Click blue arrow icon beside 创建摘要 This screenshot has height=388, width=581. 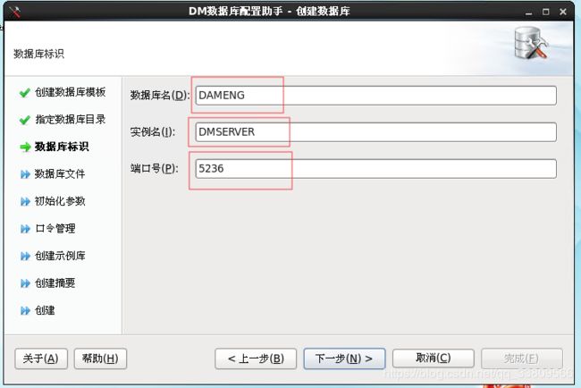click(25, 283)
